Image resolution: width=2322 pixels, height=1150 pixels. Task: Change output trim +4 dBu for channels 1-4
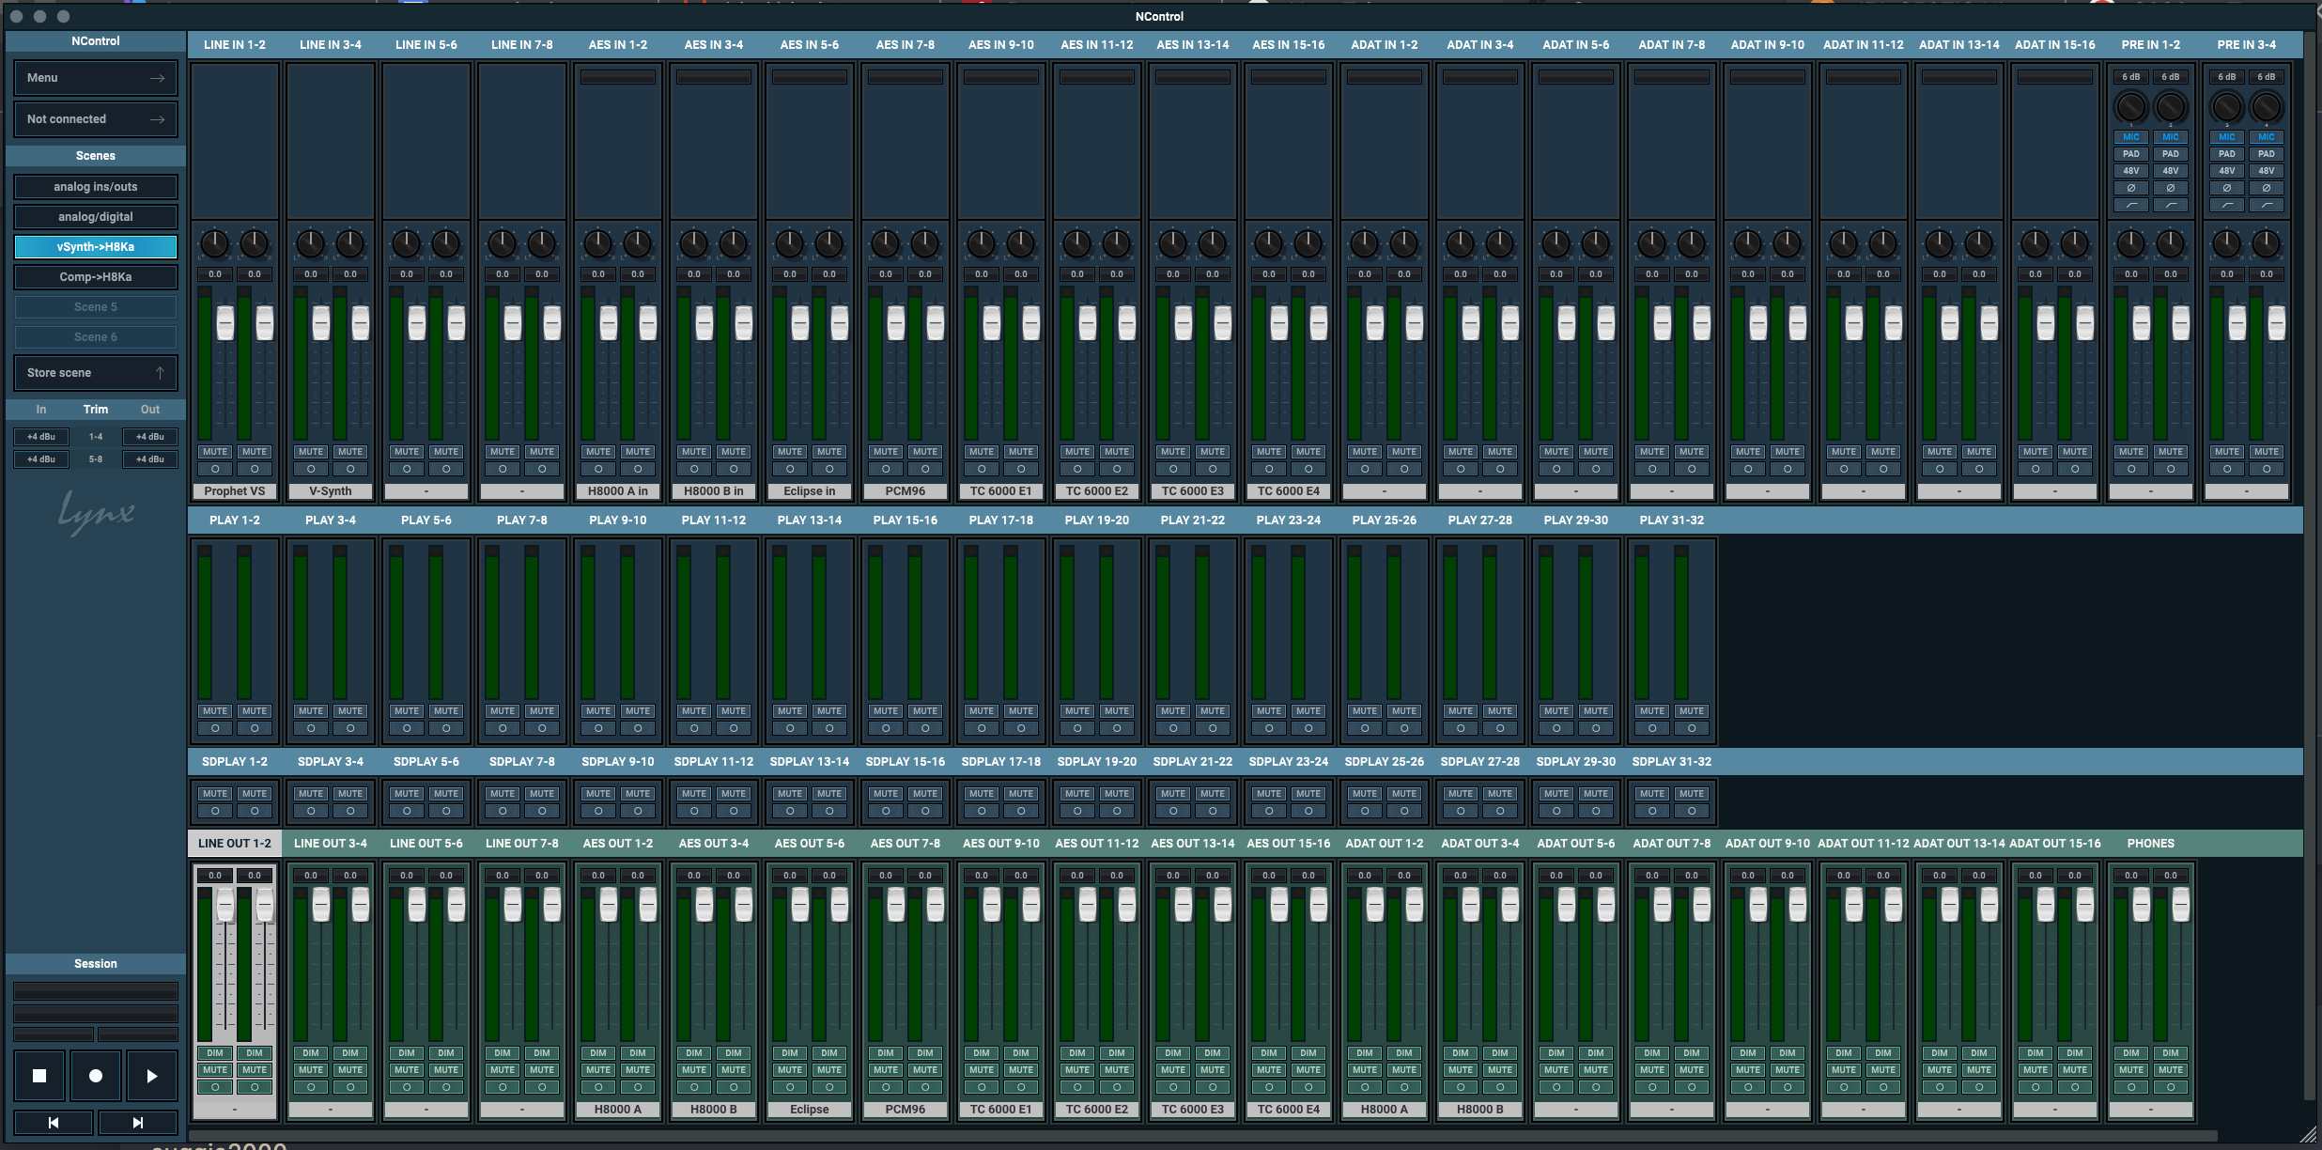pos(150,437)
